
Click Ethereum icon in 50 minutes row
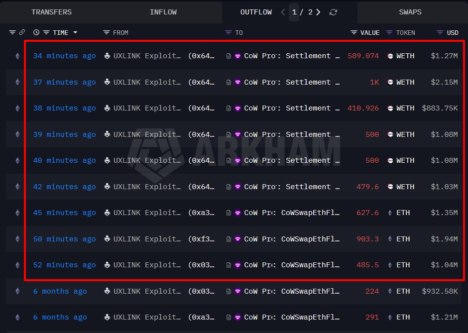click(x=17, y=239)
